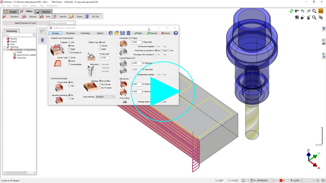The height and width of the screenshot is (183, 326).
Task: Open the Input altitude dropdown
Action: 105,97
